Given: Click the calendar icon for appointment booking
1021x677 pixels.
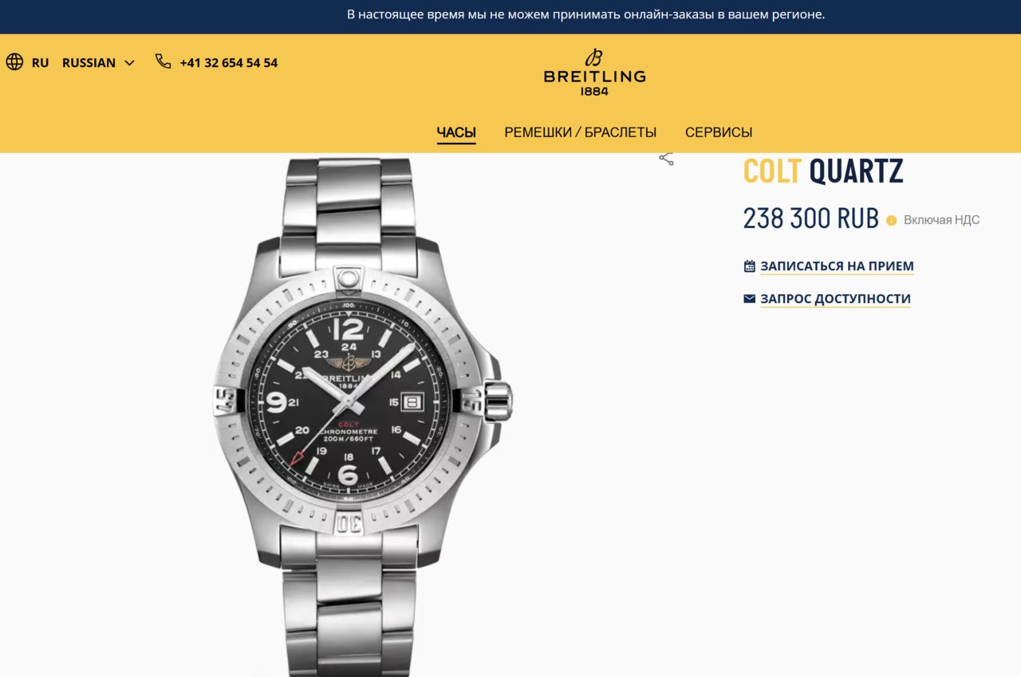Looking at the screenshot, I should 749,266.
